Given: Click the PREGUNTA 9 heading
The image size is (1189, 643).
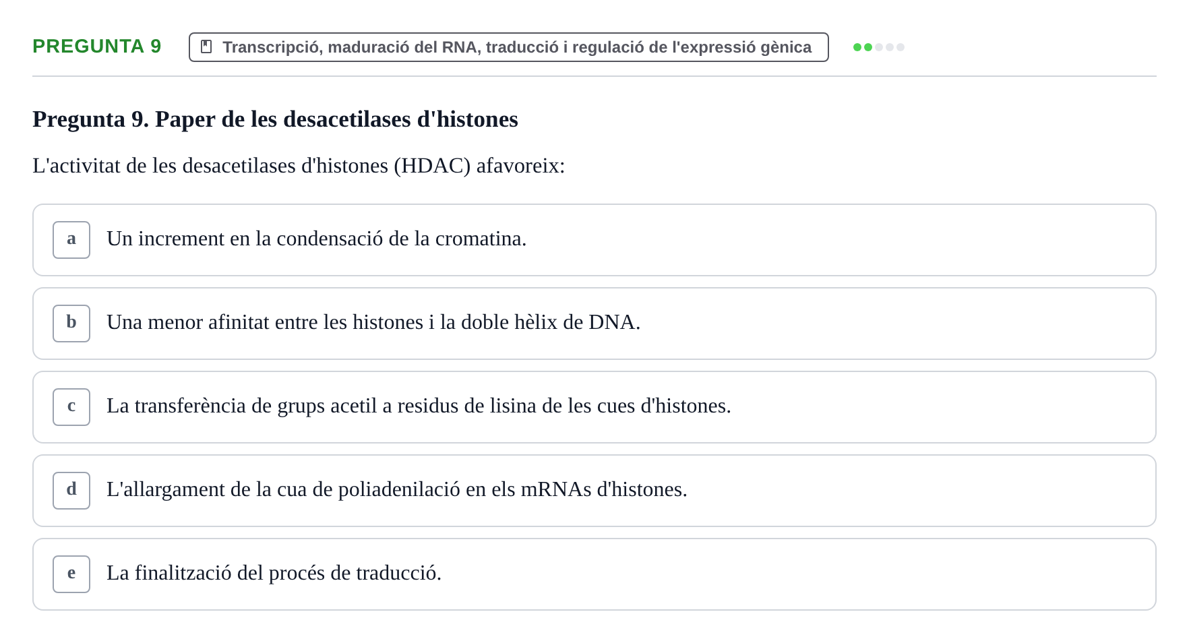Looking at the screenshot, I should pyautogui.click(x=97, y=46).
